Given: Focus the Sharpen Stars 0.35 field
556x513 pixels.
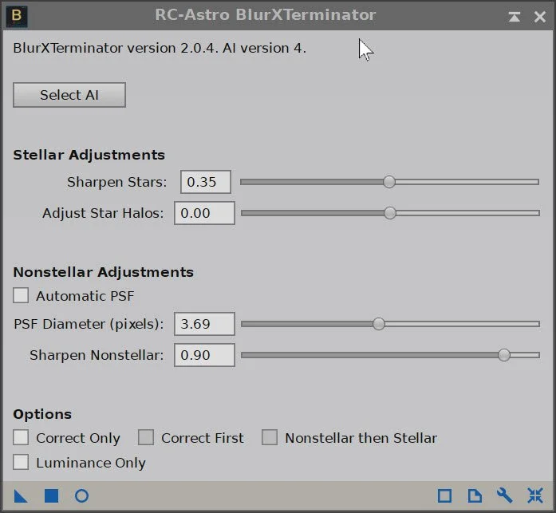Looking at the screenshot, I should [x=206, y=182].
